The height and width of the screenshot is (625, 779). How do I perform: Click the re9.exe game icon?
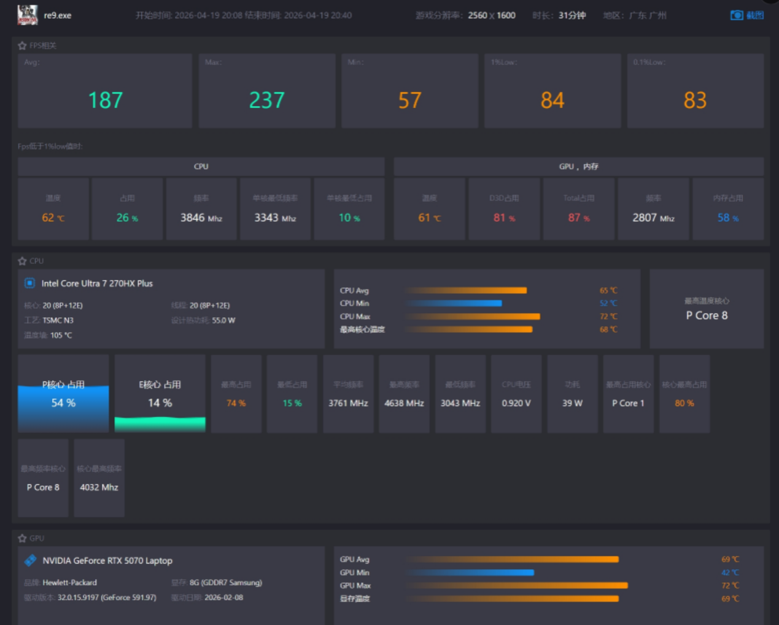coord(27,15)
